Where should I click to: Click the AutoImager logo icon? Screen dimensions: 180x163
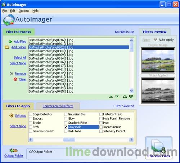click(9, 20)
